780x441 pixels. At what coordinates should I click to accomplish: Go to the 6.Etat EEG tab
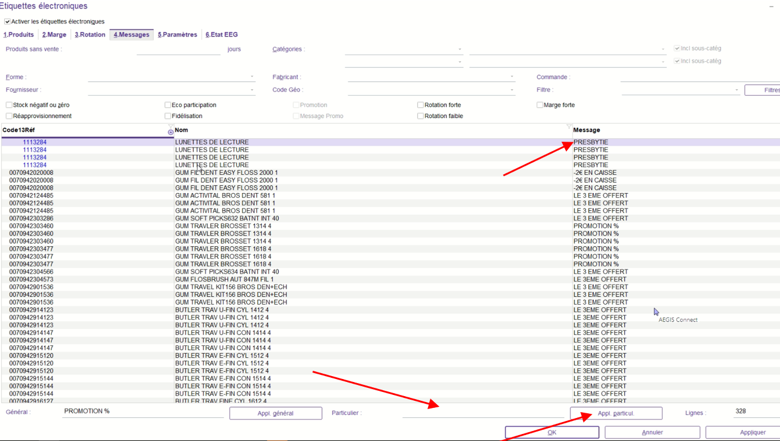click(x=221, y=35)
